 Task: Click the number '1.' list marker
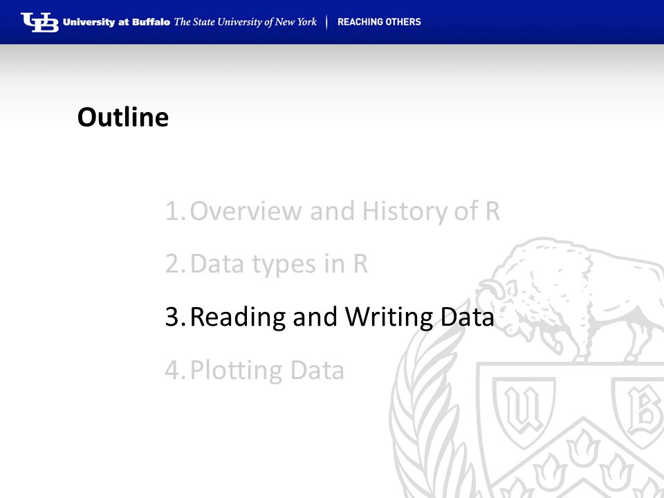175,211
